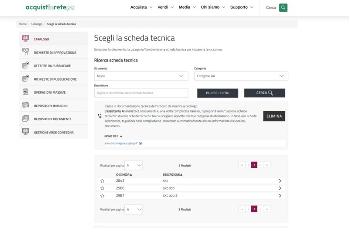Open the Categoria dropdown showing Categoria AA

(241, 76)
